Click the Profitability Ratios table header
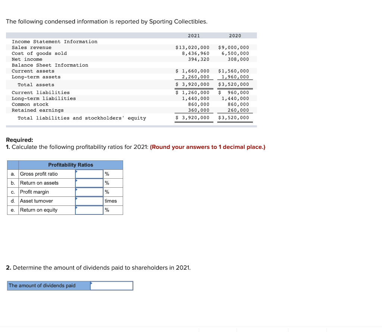Image resolution: width=382 pixels, height=332 pixels. (71, 165)
